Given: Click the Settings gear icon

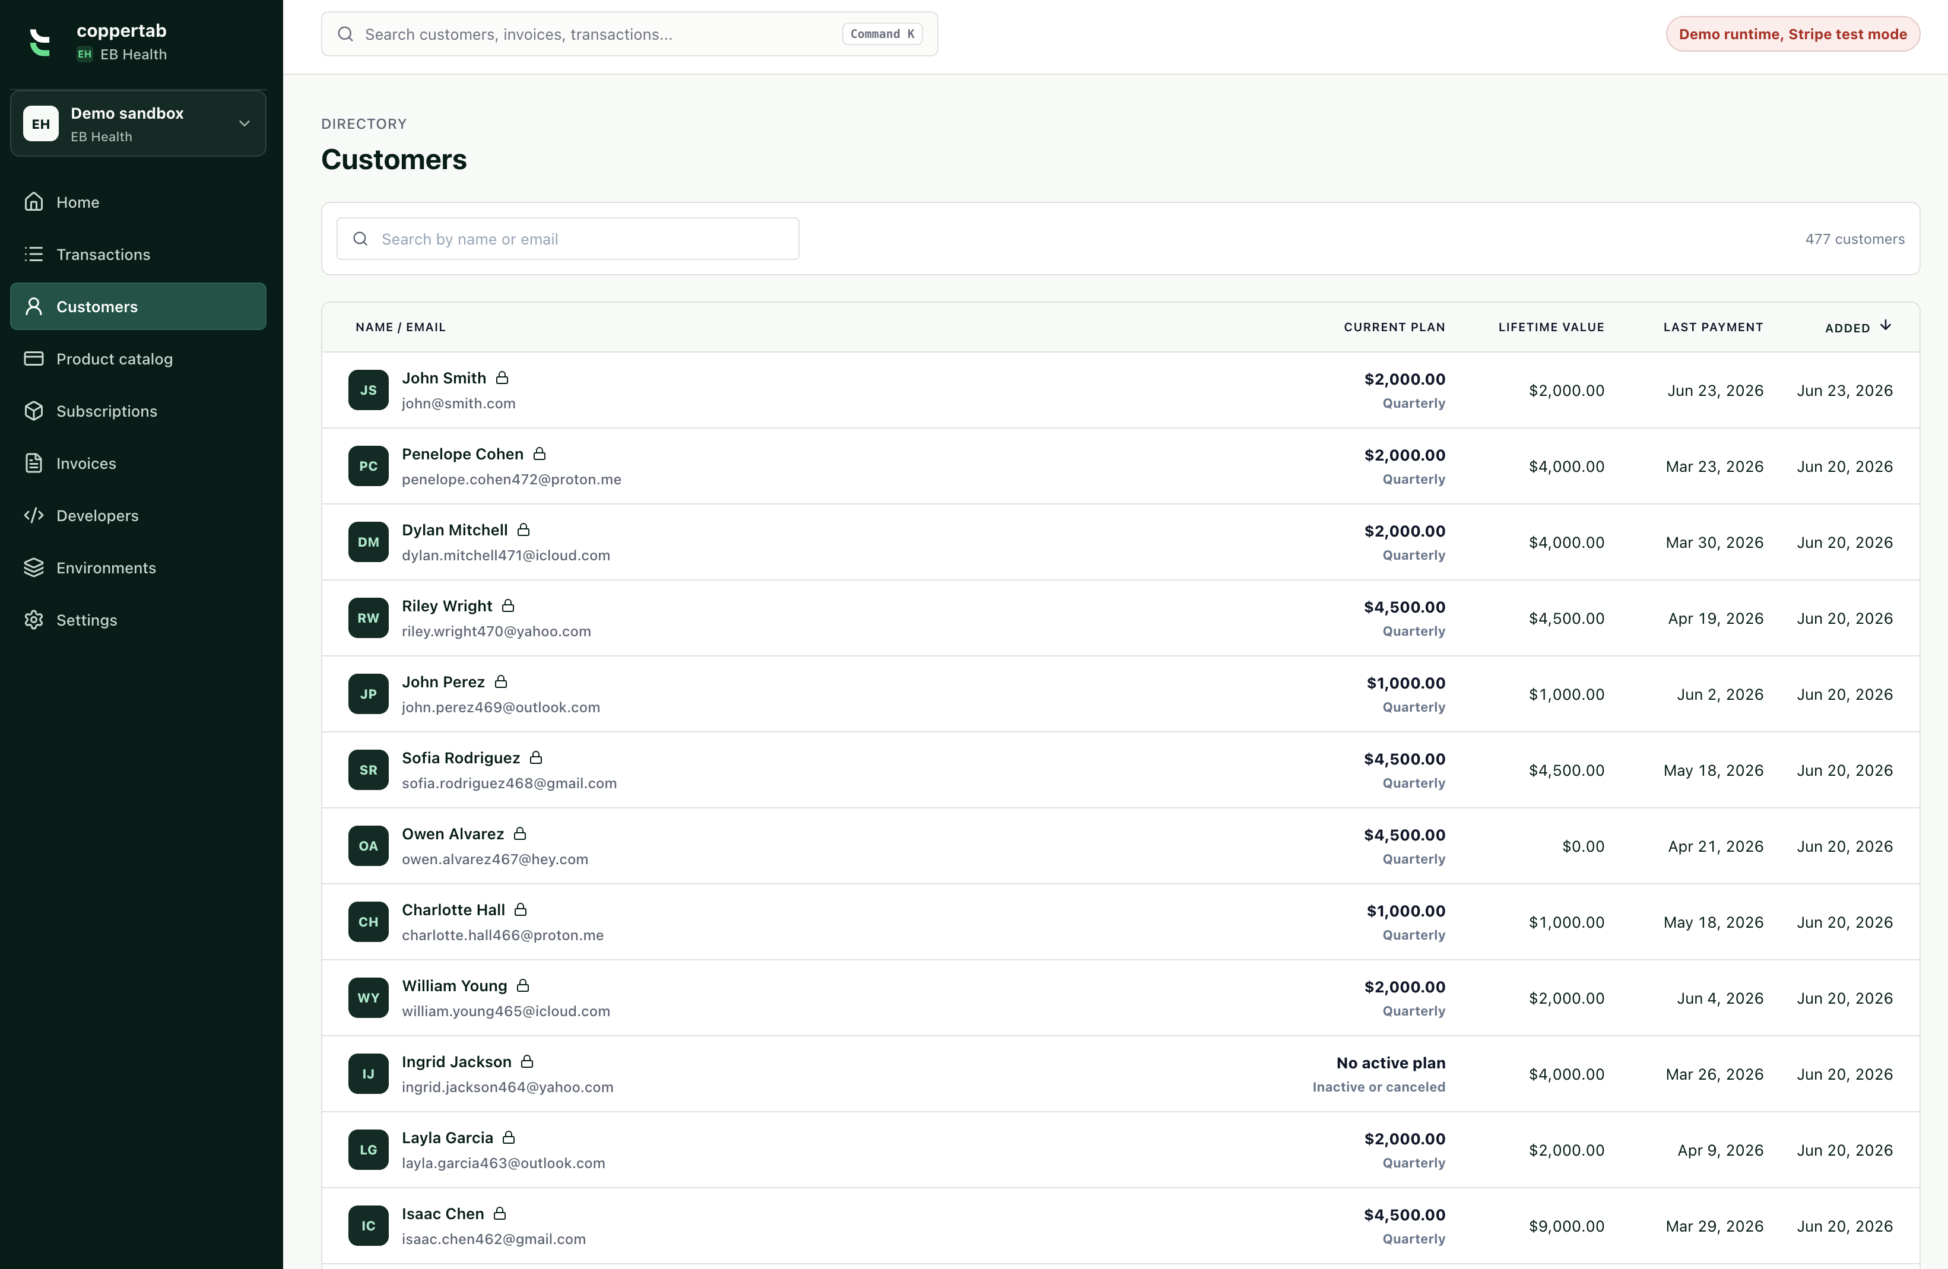Looking at the screenshot, I should pyautogui.click(x=34, y=620).
